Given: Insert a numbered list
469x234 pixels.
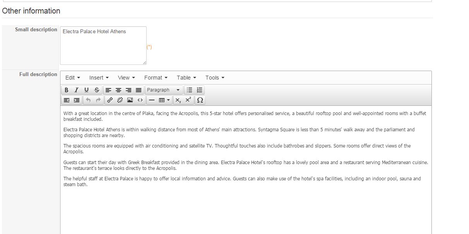Looking at the screenshot, I should (200, 90).
